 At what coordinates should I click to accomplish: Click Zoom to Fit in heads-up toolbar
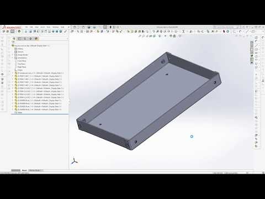(140, 36)
